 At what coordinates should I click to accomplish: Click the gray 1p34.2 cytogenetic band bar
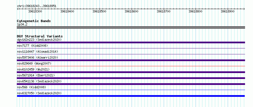(131, 27)
